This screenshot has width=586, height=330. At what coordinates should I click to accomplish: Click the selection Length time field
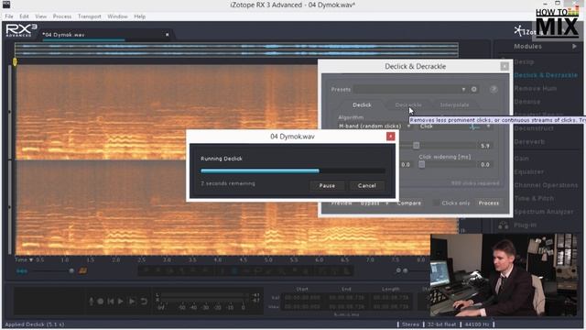[x=390, y=298]
